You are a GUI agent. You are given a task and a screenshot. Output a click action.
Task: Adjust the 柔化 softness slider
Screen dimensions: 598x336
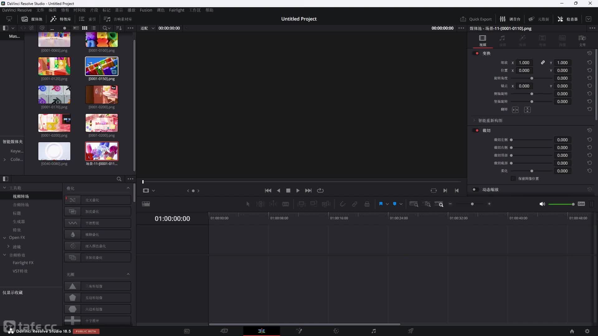pyautogui.click(x=532, y=171)
